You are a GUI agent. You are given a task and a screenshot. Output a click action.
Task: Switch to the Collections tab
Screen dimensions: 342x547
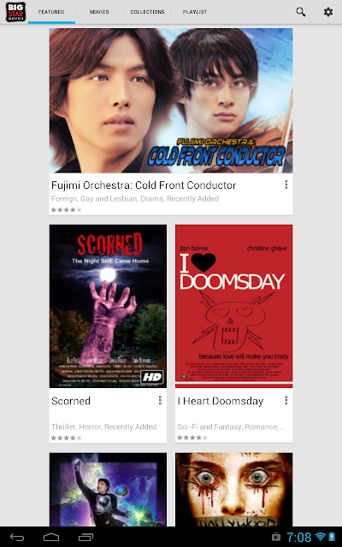coord(147,12)
